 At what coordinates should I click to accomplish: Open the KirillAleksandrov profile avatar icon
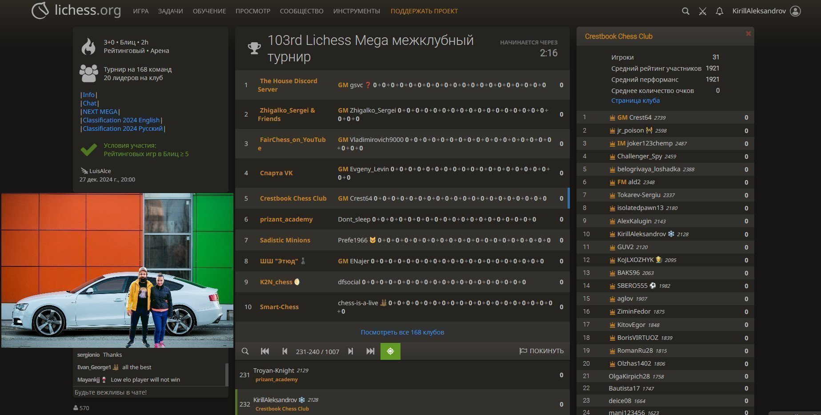click(x=795, y=11)
